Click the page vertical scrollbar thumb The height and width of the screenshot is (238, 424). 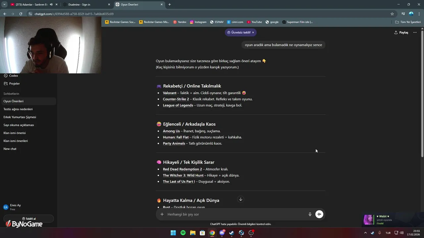[422, 93]
